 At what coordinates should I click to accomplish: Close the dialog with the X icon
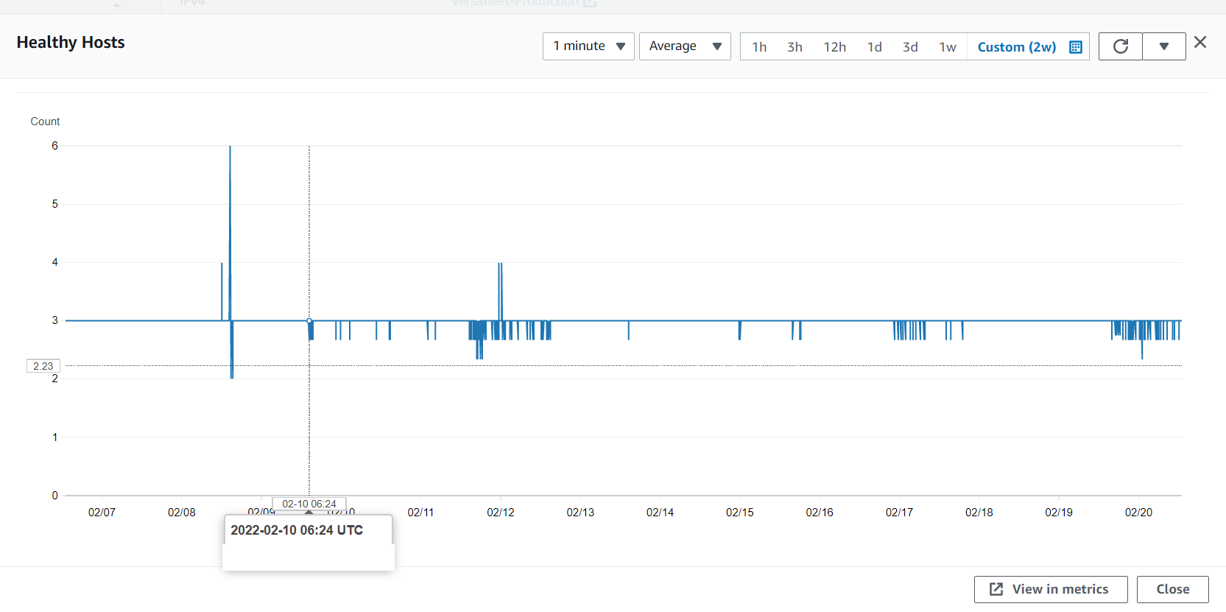[x=1200, y=42]
